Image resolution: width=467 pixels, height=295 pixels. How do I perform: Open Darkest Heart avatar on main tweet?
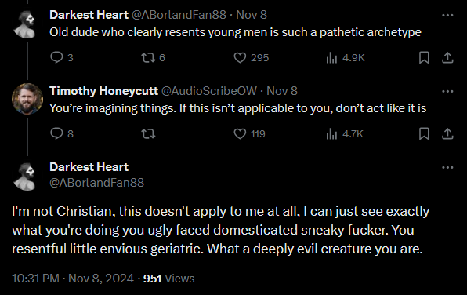(x=26, y=177)
